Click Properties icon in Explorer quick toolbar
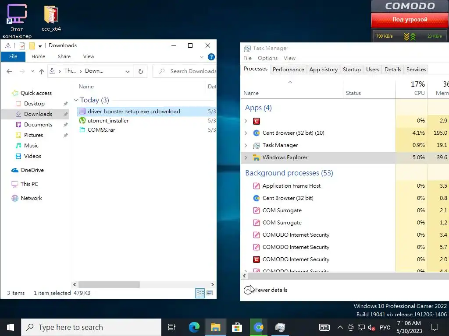The height and width of the screenshot is (336, 449). (22, 45)
